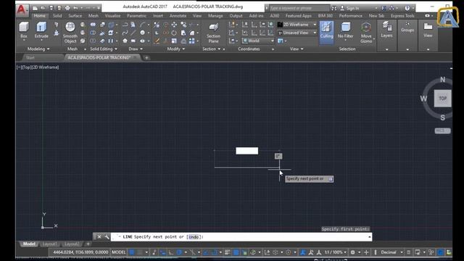
Task: Toggle Polar Tracking in status bar
Action: [179, 252]
